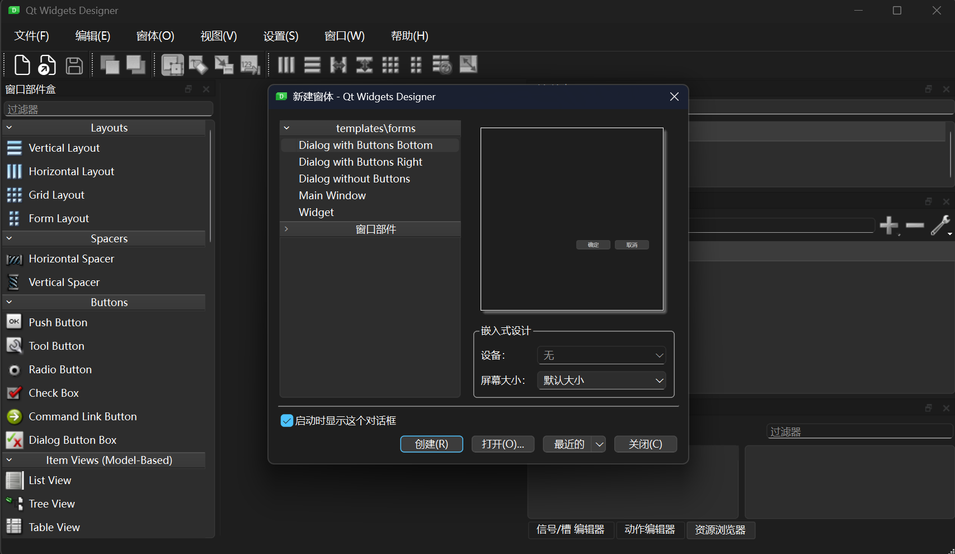Viewport: 955px width, 554px height.
Task: Open the 编辑(E) menu
Action: coord(93,36)
